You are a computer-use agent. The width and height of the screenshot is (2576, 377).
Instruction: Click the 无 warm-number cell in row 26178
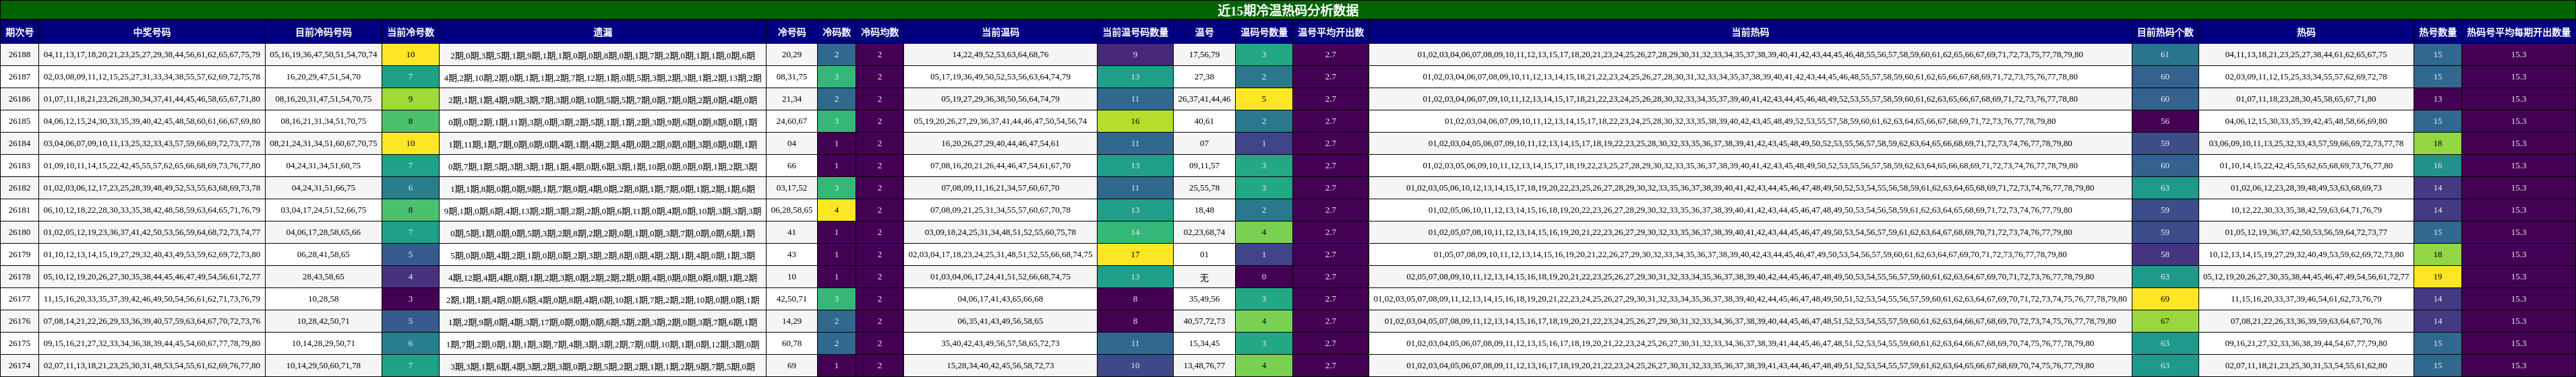click(x=1204, y=276)
